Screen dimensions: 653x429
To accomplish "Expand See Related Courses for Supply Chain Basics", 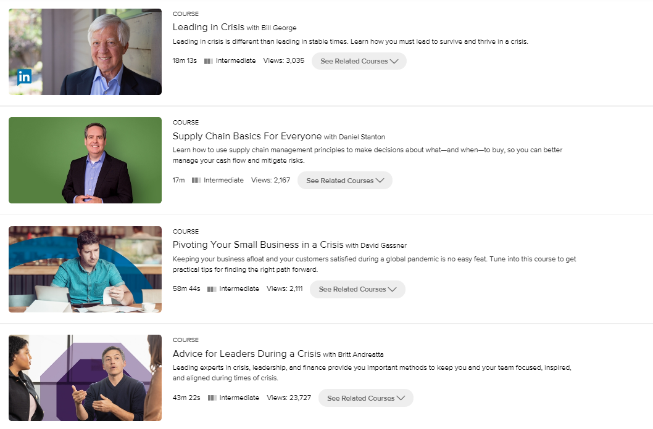I will [x=345, y=181].
